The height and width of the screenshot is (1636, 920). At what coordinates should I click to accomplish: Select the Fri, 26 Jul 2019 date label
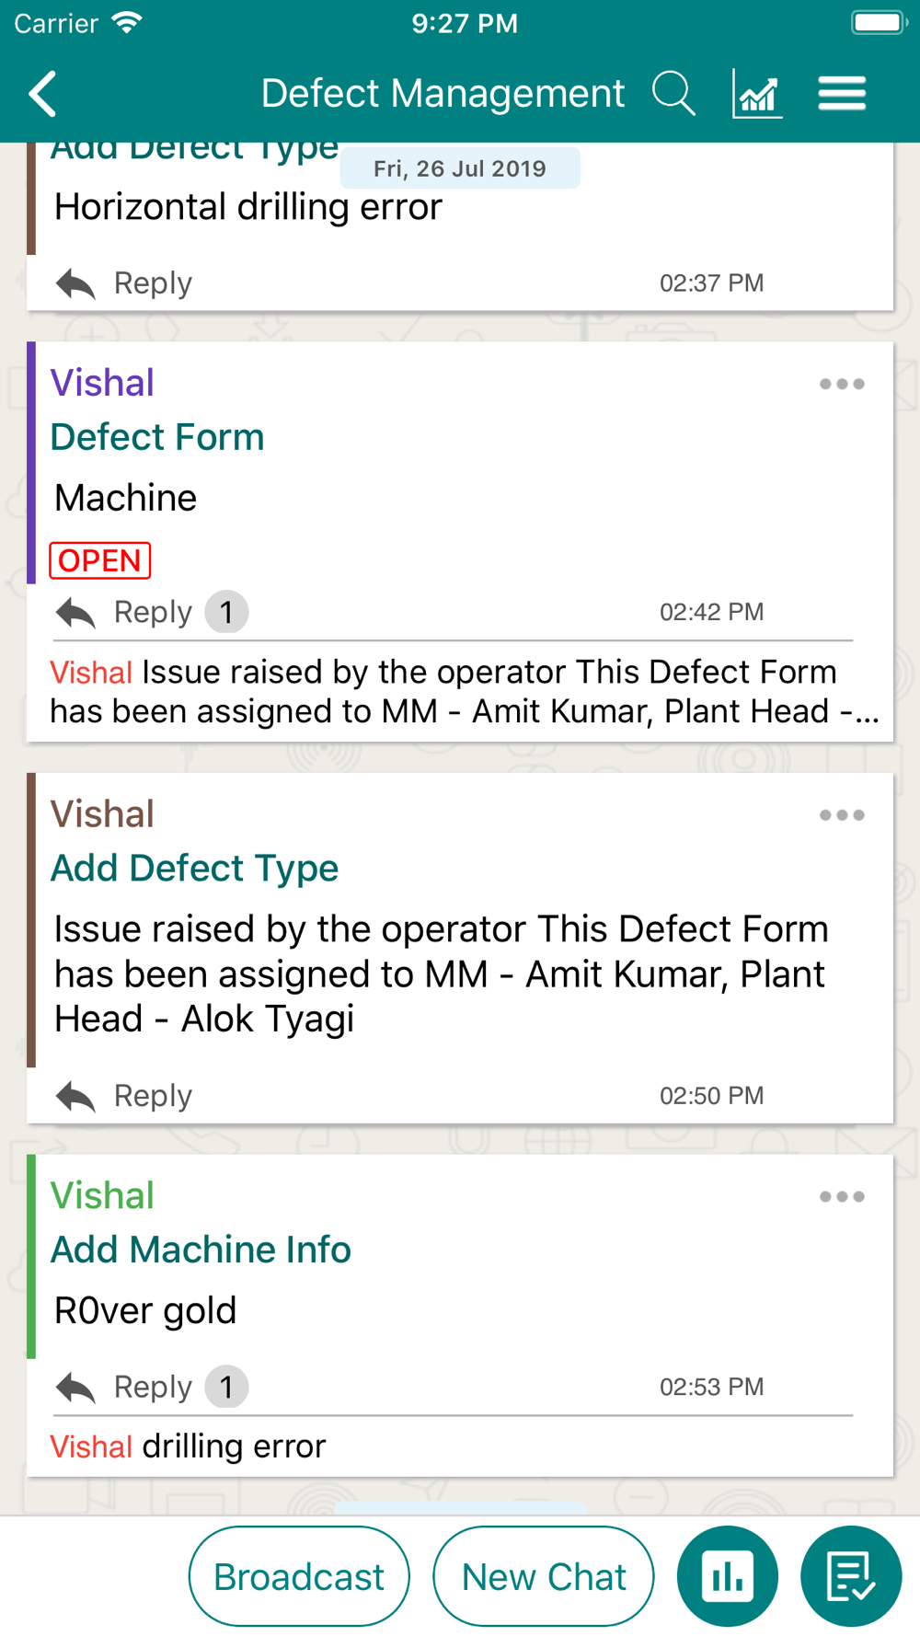coord(460,168)
